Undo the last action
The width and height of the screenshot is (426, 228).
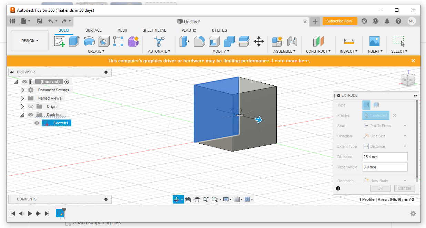click(x=51, y=21)
